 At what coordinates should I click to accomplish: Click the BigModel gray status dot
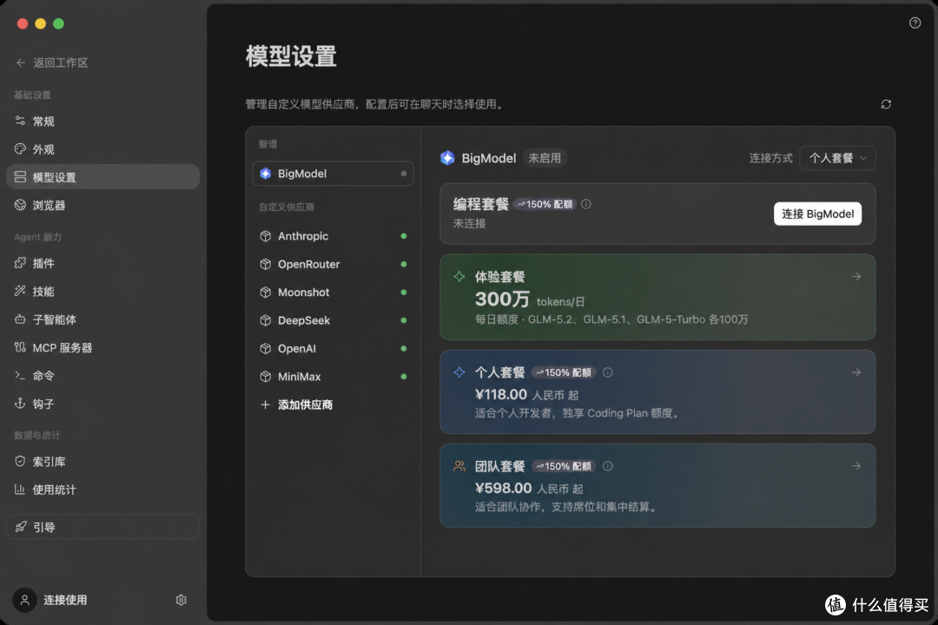404,174
